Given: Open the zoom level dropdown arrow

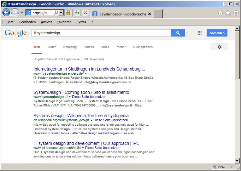Looking at the screenshot, I should click(232, 167).
